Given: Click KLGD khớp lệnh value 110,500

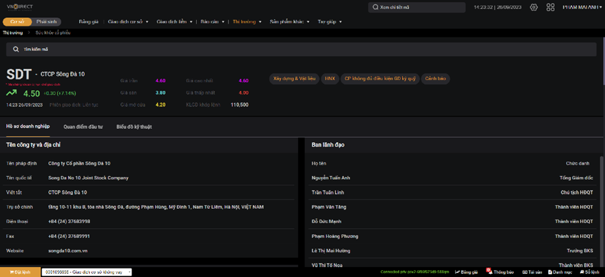Looking at the screenshot, I should coord(240,104).
